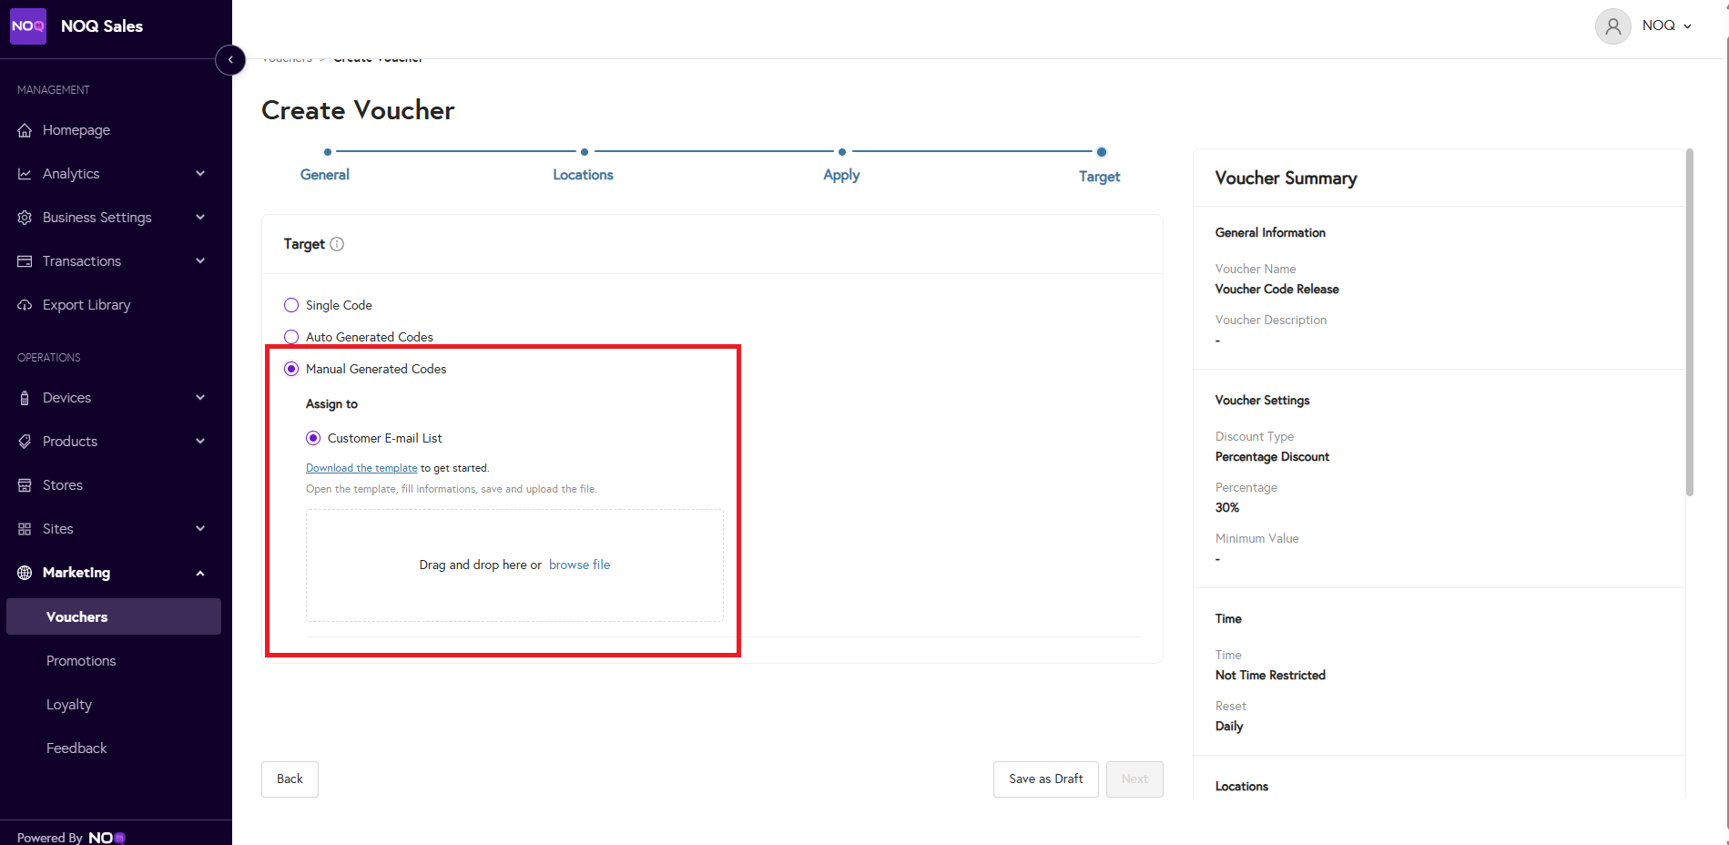Click browse file in upload area
Screen dimensions: 1729x845
(579, 565)
